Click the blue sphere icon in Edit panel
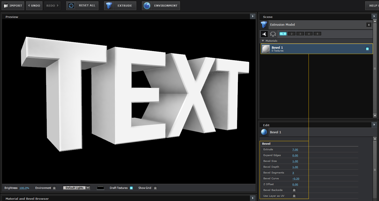 point(264,132)
